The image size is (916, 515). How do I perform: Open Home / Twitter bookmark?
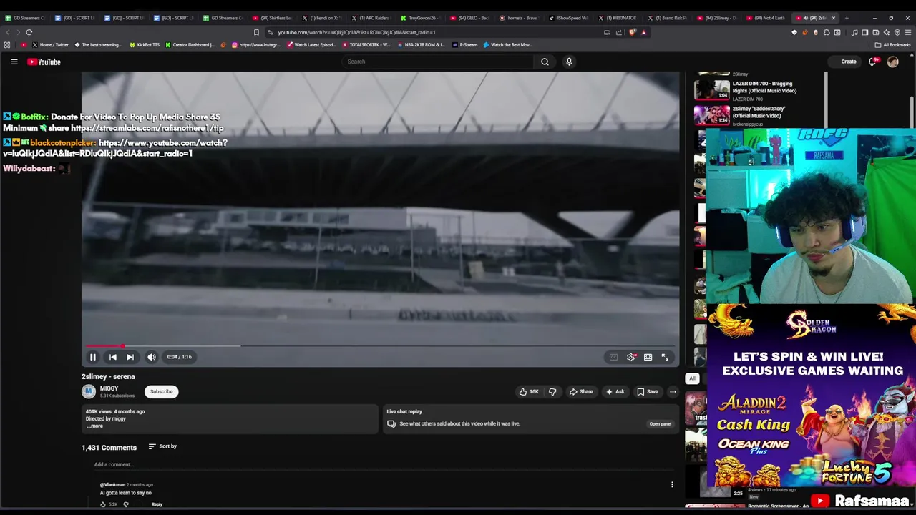(50, 45)
